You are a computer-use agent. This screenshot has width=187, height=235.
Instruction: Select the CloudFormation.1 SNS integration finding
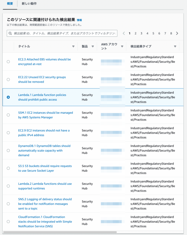click(x=8, y=222)
